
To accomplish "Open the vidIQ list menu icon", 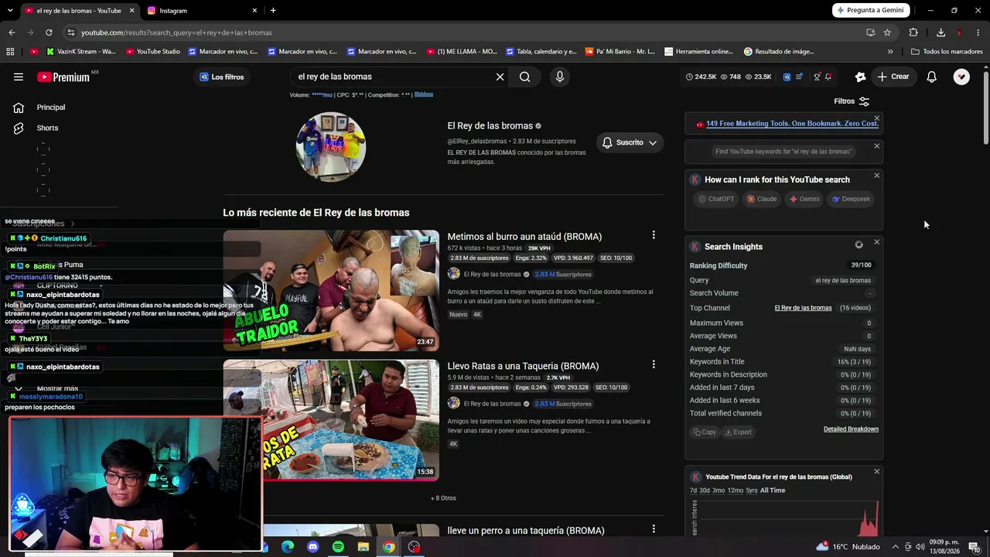I will (x=799, y=77).
